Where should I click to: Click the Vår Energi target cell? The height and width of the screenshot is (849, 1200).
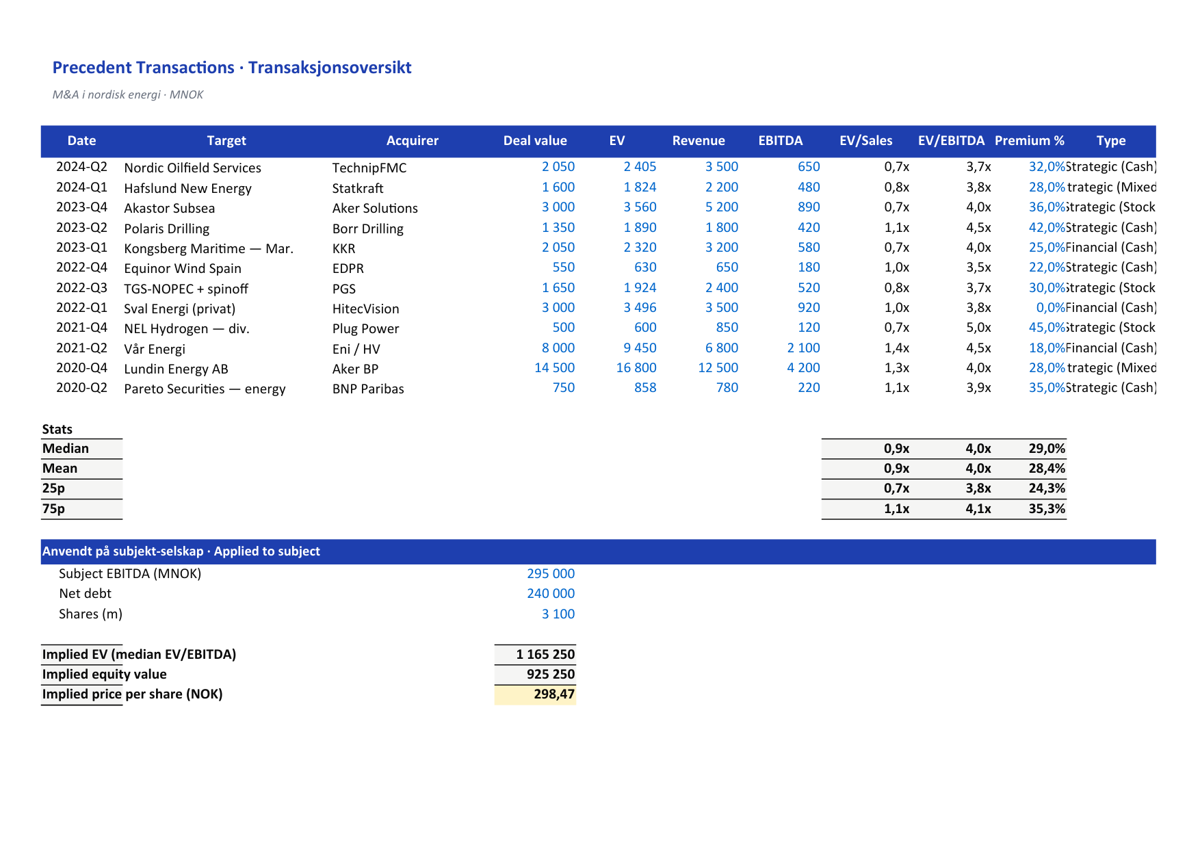[155, 349]
